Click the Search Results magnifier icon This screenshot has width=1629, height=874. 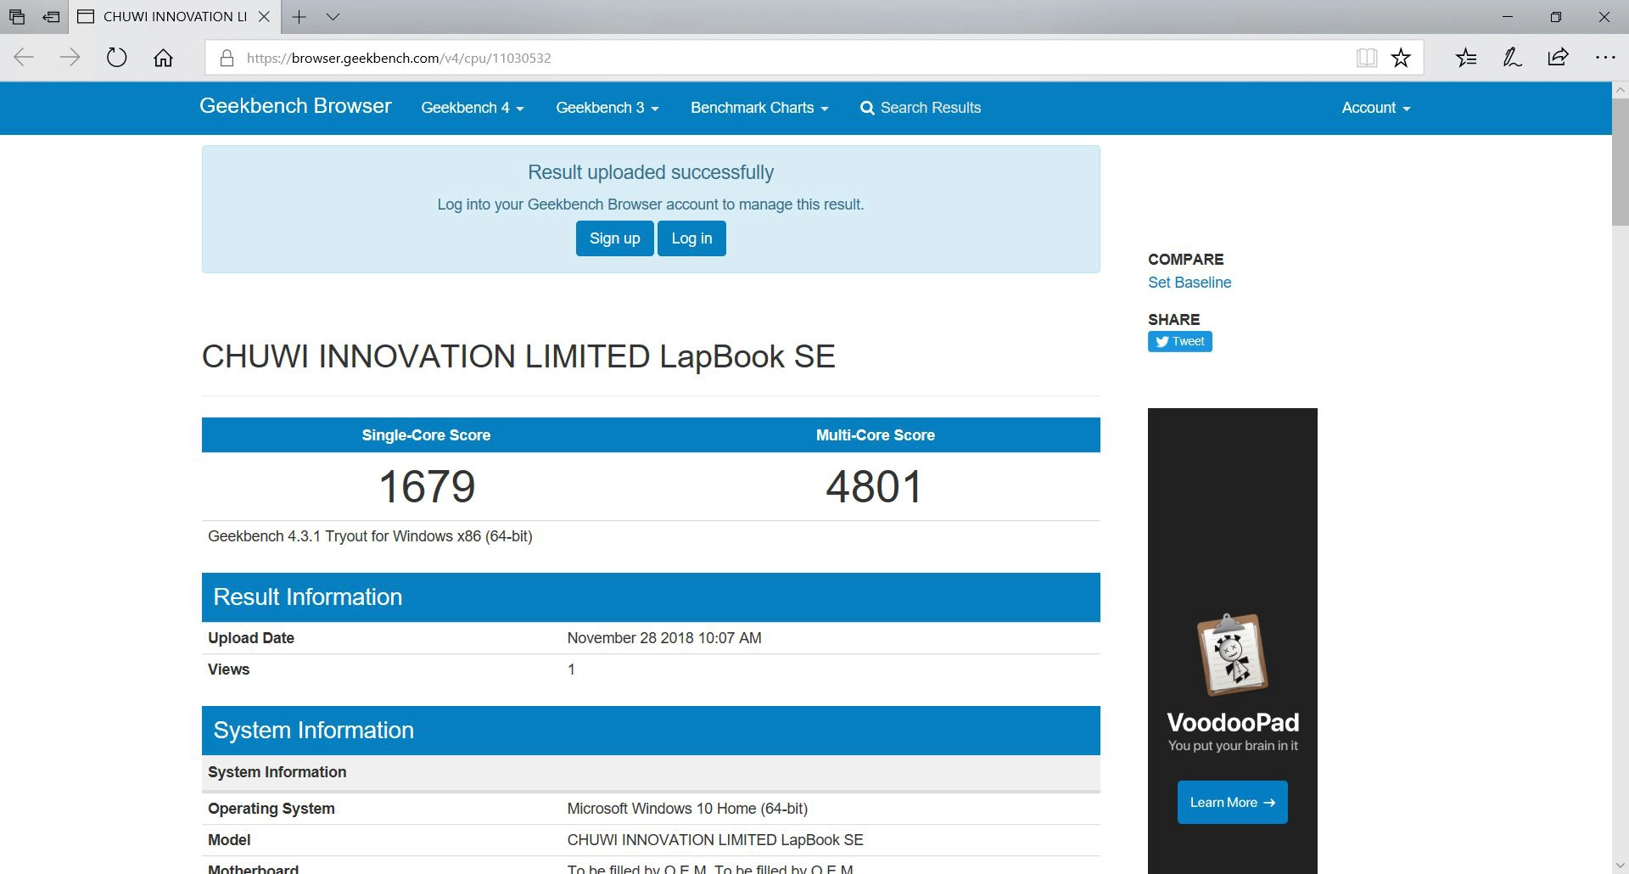click(867, 108)
